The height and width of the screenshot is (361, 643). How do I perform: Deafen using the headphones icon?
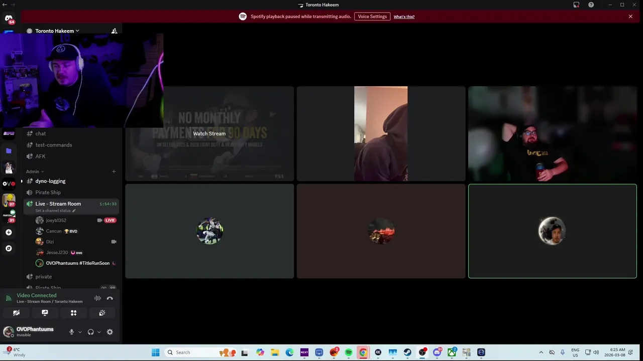pos(90,332)
